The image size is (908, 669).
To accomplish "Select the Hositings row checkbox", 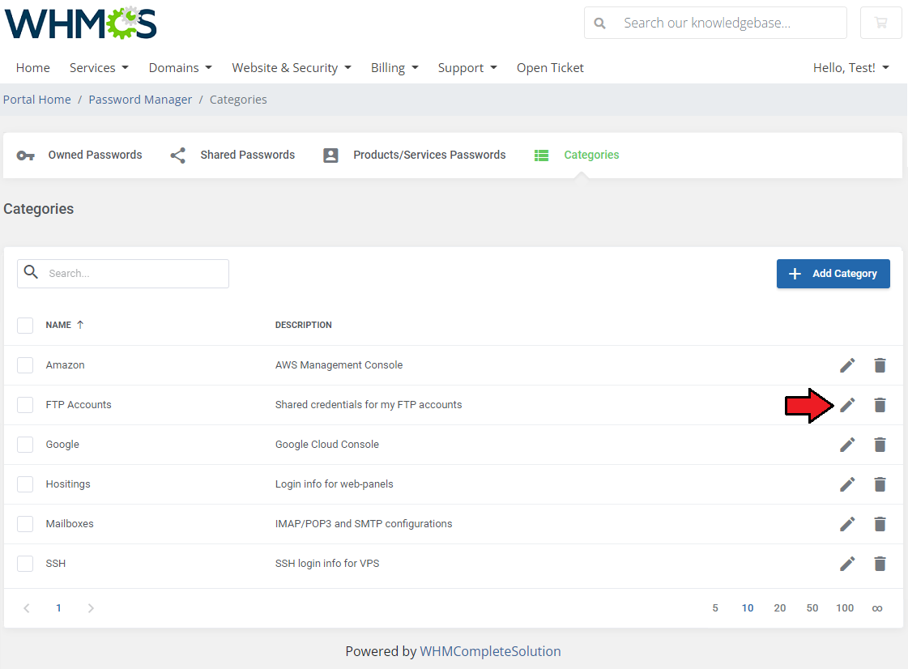I will (x=25, y=484).
